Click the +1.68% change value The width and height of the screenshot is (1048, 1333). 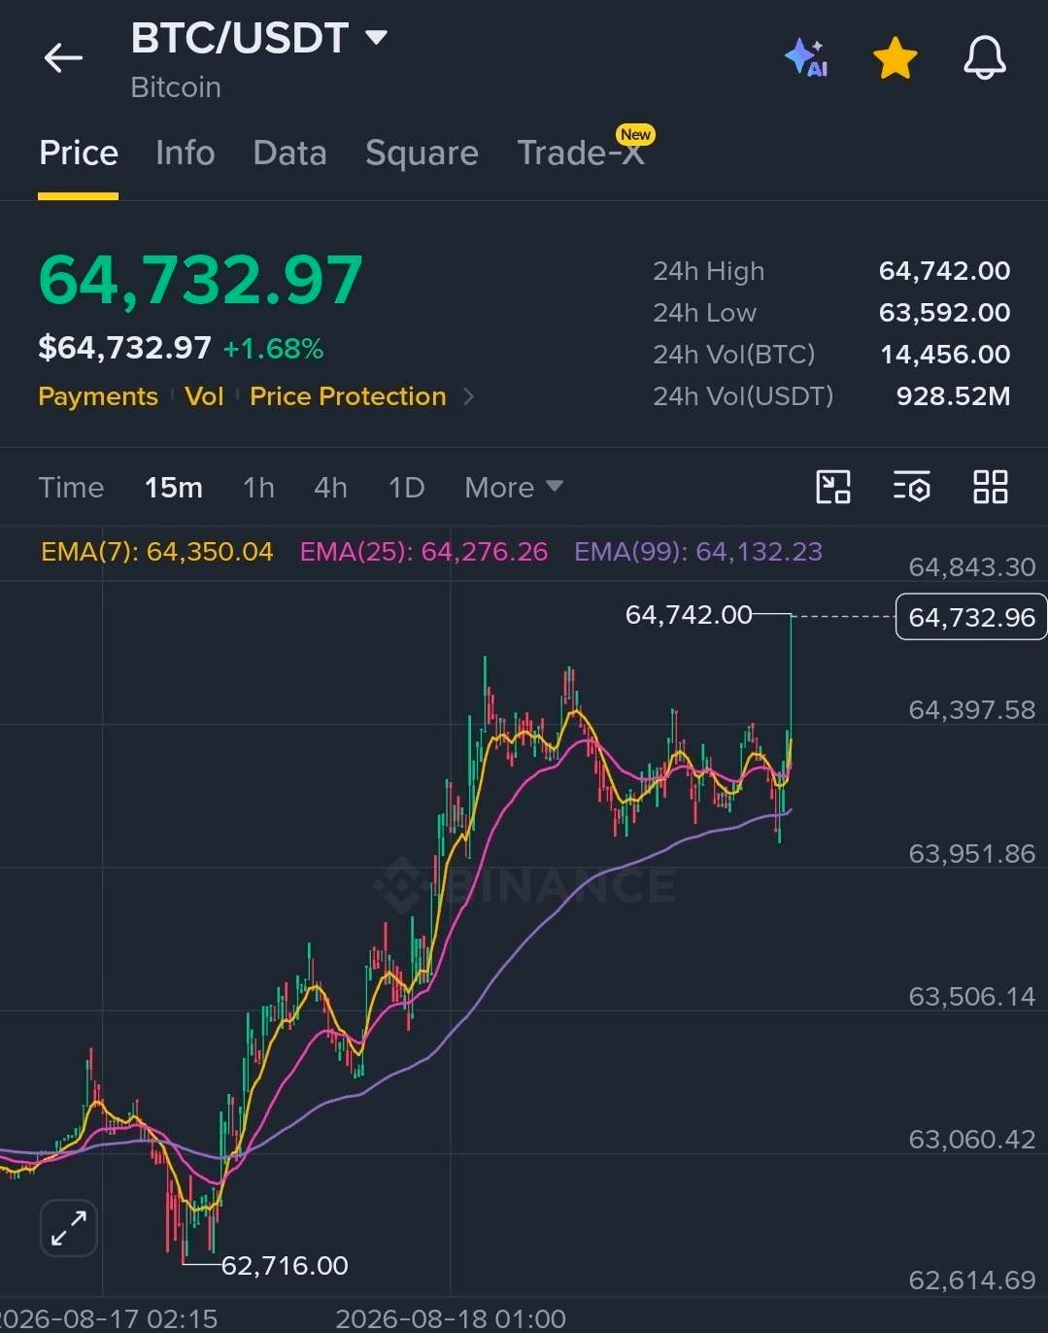click(273, 349)
